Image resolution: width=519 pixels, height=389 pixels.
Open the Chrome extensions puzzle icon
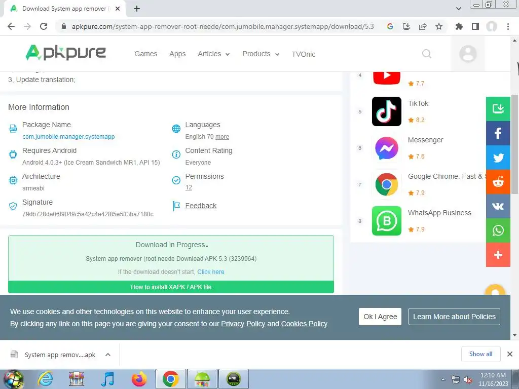point(459,26)
